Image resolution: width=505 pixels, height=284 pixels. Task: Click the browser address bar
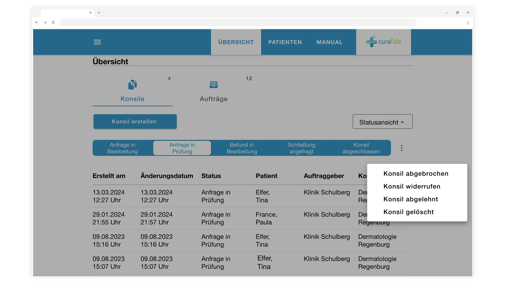pyautogui.click(x=238, y=22)
